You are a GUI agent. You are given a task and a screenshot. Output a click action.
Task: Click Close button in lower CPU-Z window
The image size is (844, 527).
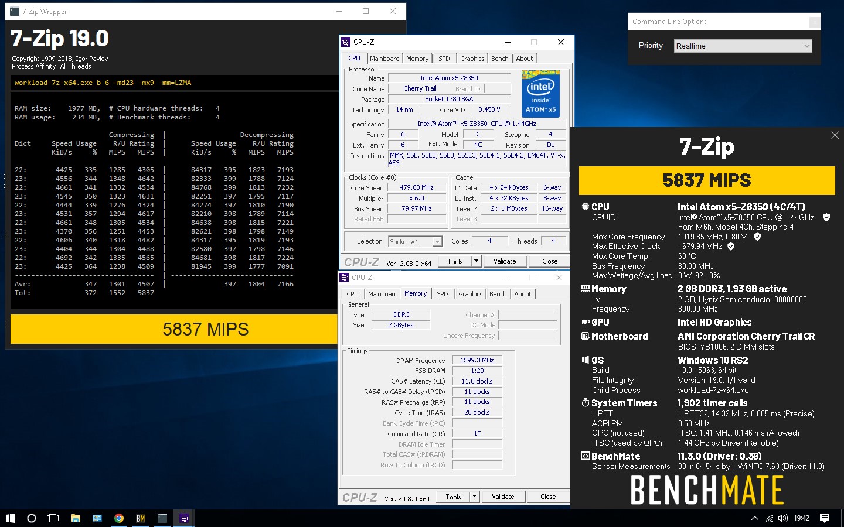pyautogui.click(x=548, y=497)
